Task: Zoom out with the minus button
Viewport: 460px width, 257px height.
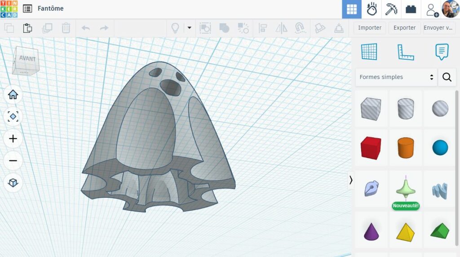Action: click(13, 161)
